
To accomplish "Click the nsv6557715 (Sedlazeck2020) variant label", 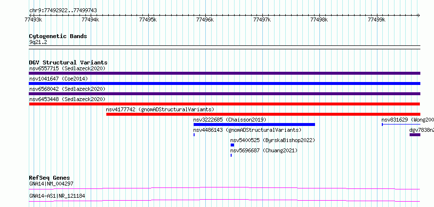I will [67, 68].
